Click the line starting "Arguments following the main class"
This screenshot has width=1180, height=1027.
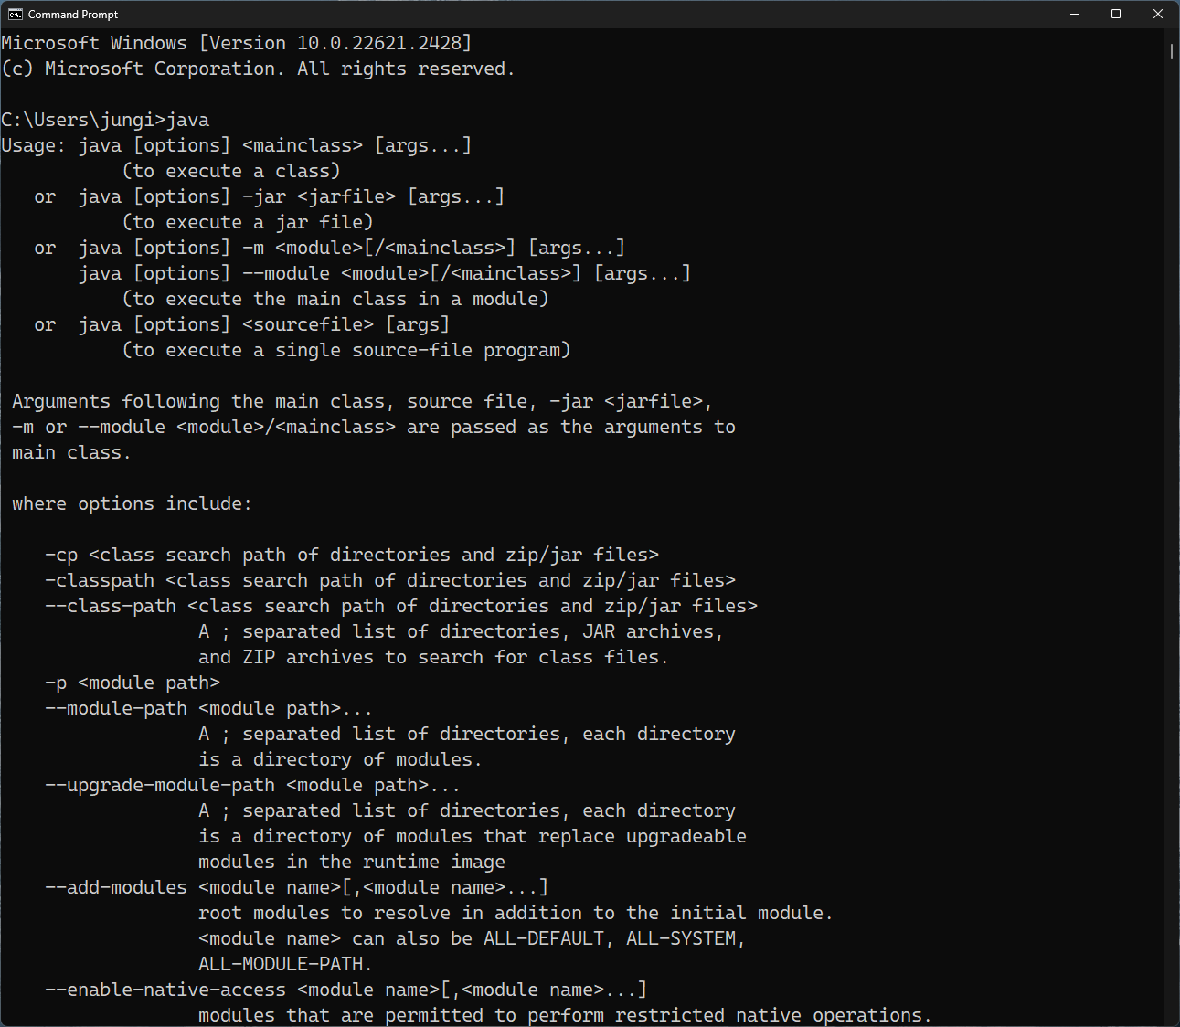point(363,401)
